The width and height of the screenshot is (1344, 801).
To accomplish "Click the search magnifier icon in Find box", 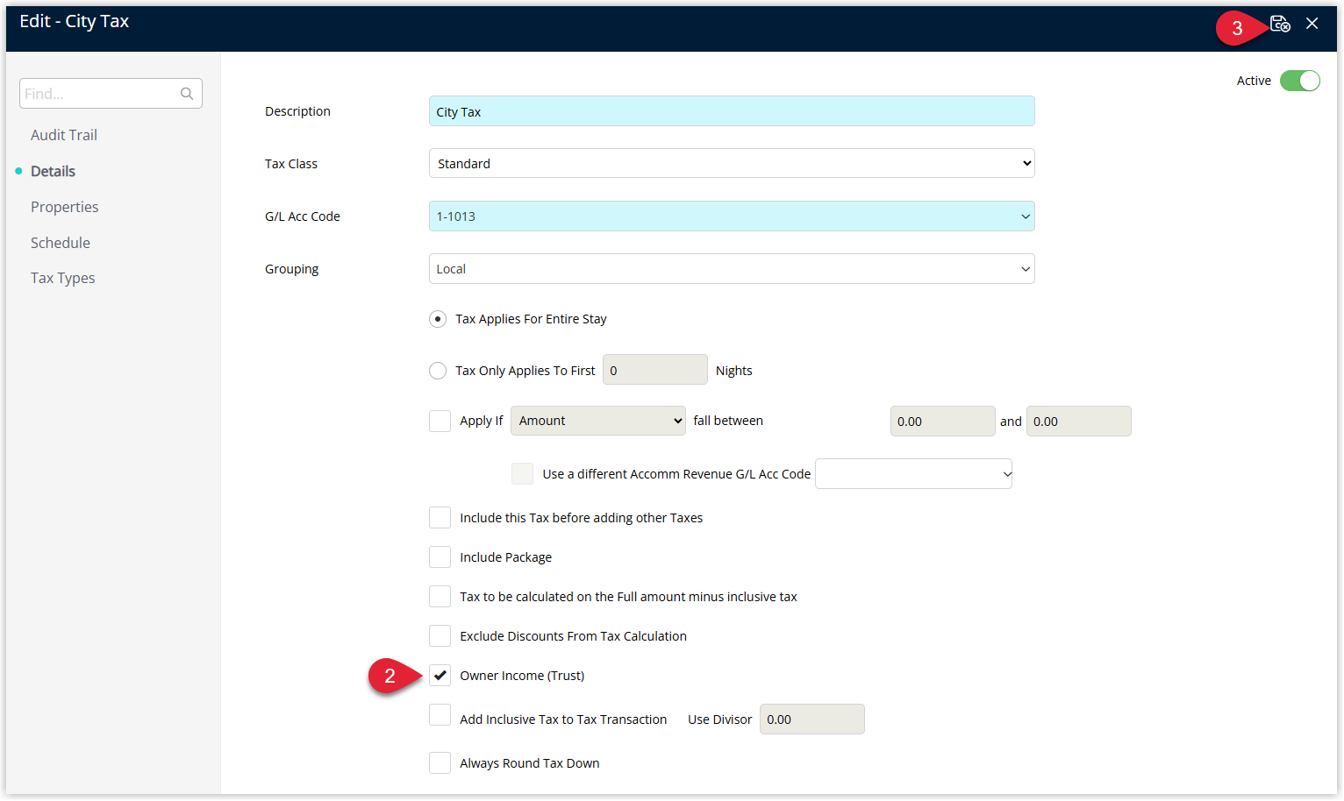I will click(x=187, y=94).
